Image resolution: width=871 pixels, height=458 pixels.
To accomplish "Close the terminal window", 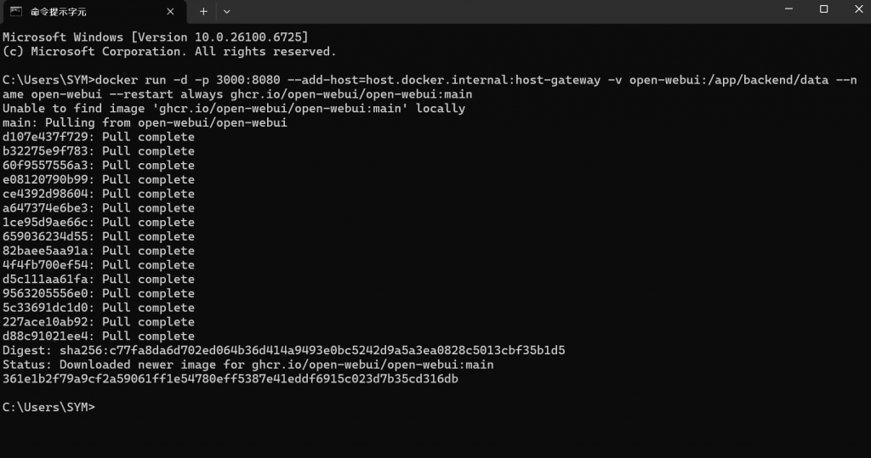I will pos(858,9).
